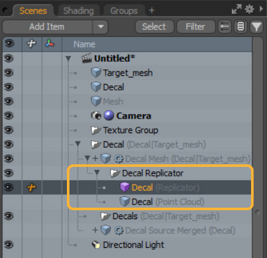Screen dimensions: 267x258
Task: Open the Add Item dropdown arrow
Action: (101, 27)
